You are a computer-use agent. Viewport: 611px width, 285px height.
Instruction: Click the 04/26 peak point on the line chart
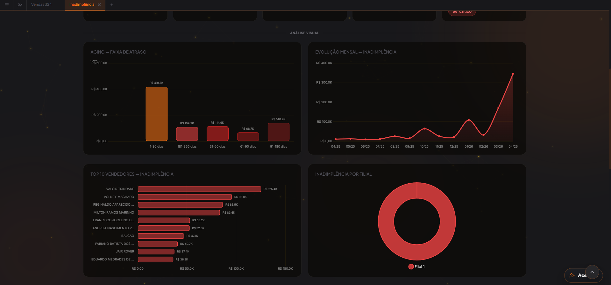pos(513,74)
